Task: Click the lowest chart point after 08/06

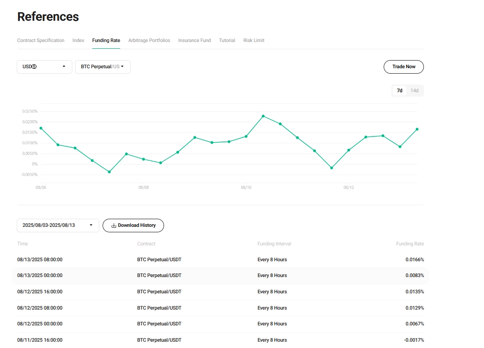Action: pyautogui.click(x=109, y=172)
